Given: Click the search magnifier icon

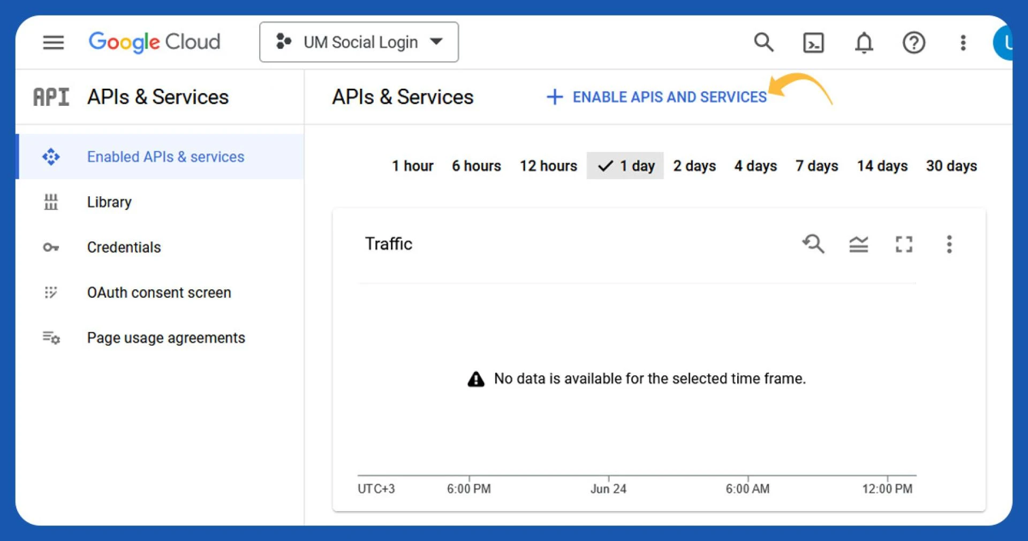Looking at the screenshot, I should pos(764,42).
